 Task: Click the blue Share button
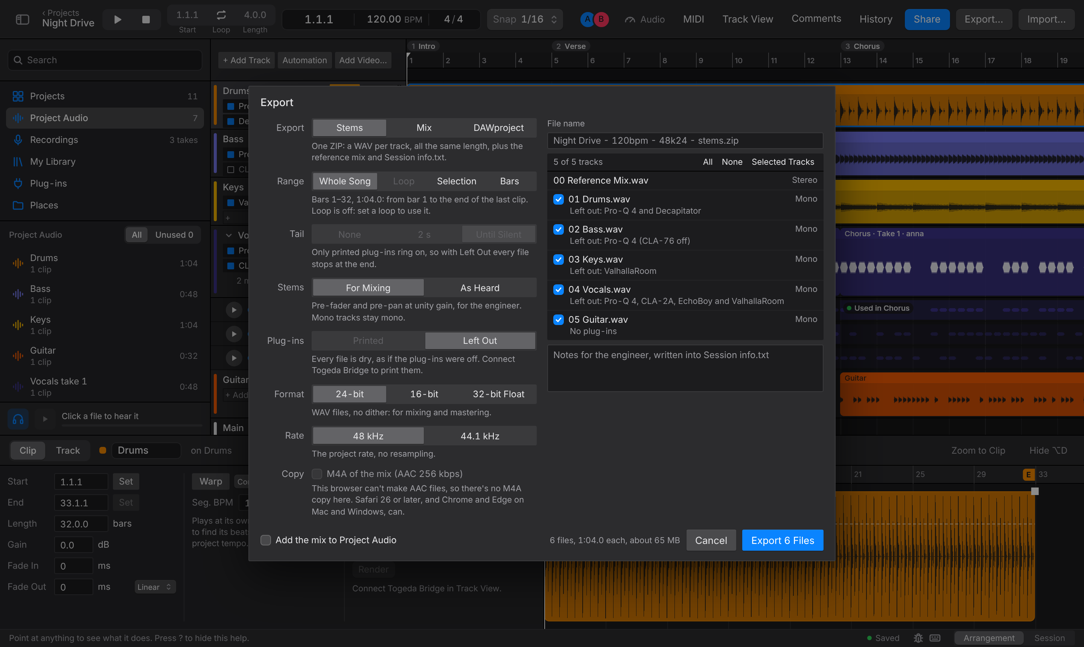coord(927,20)
